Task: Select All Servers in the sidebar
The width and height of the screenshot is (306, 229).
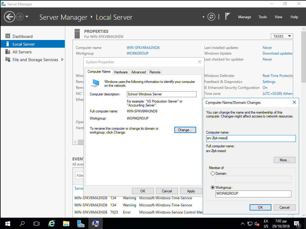Action: point(22,52)
